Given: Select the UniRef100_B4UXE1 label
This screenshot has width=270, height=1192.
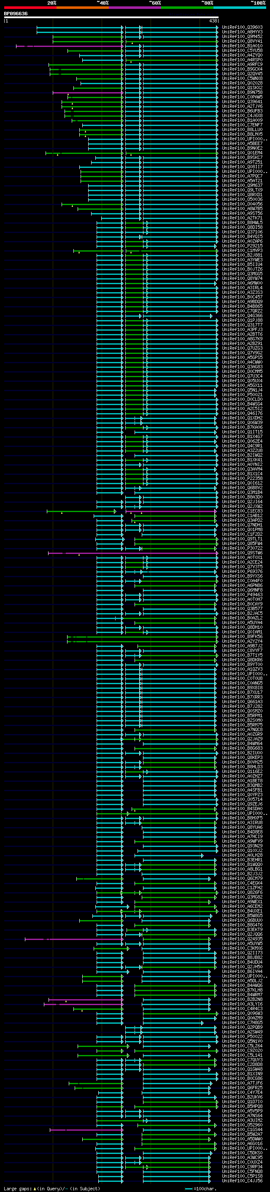Looking at the screenshot, I should pos(242,911).
